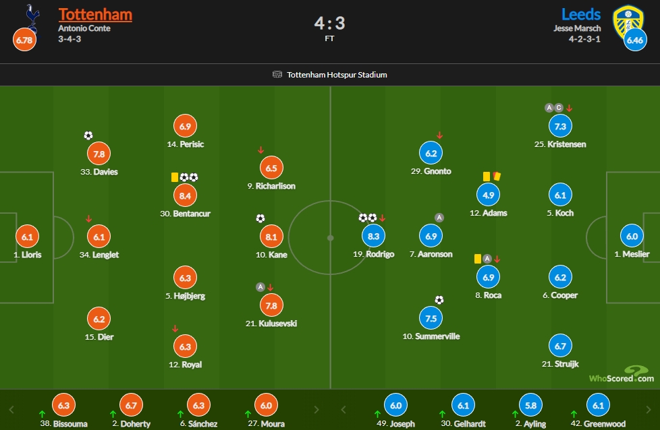The width and height of the screenshot is (660, 430).
Task: Click the goal ball icon above Summerville
Action: [439, 300]
